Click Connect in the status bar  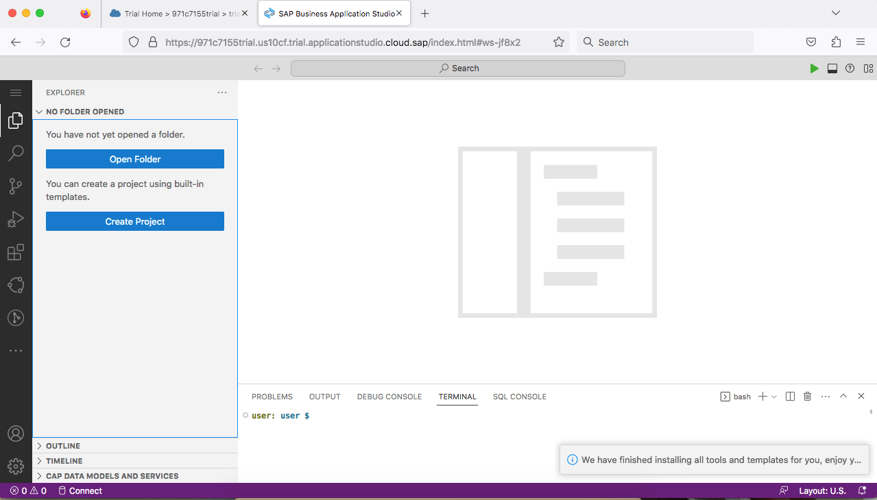tap(80, 491)
